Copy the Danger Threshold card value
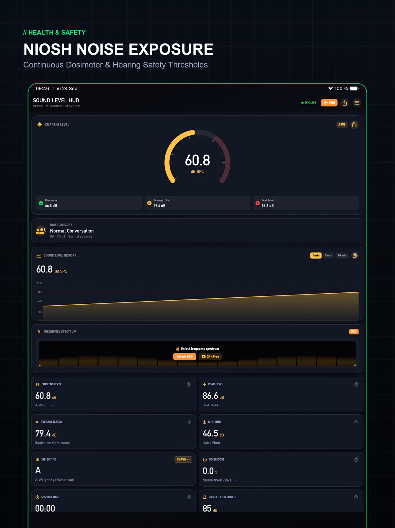The image size is (395, 528). tap(356, 497)
